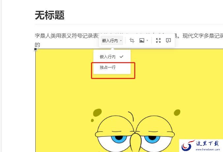Expand the arrow beside the image icon
Viewport: 223px width, 152px height.
pos(147,40)
